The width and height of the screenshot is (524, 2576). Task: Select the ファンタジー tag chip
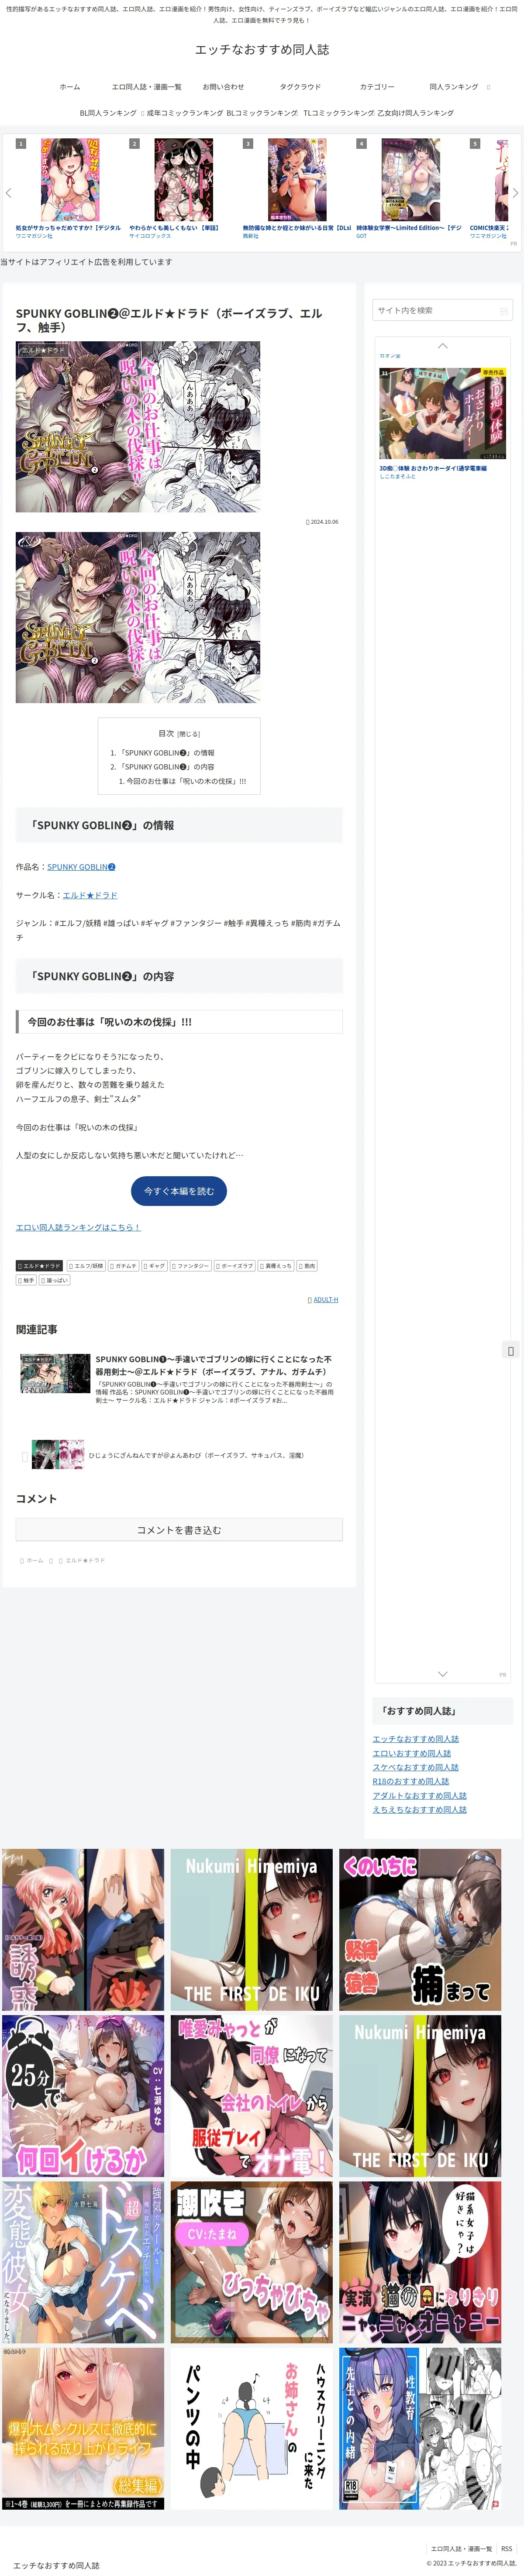(x=191, y=1266)
